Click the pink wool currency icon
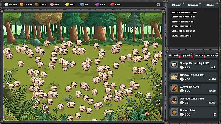The image size is (221, 124). click(52, 4)
